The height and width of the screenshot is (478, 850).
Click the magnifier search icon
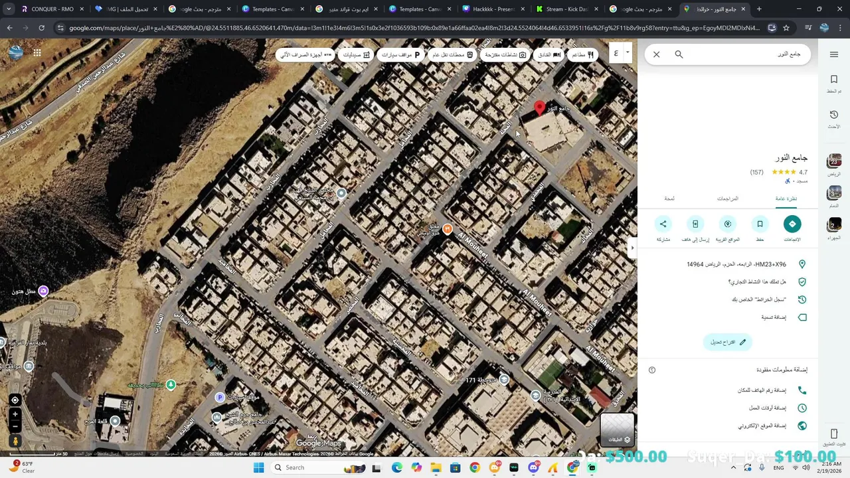click(679, 54)
